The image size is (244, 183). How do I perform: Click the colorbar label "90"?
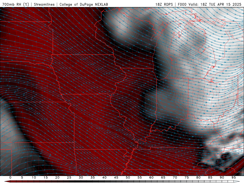click(x=222, y=178)
